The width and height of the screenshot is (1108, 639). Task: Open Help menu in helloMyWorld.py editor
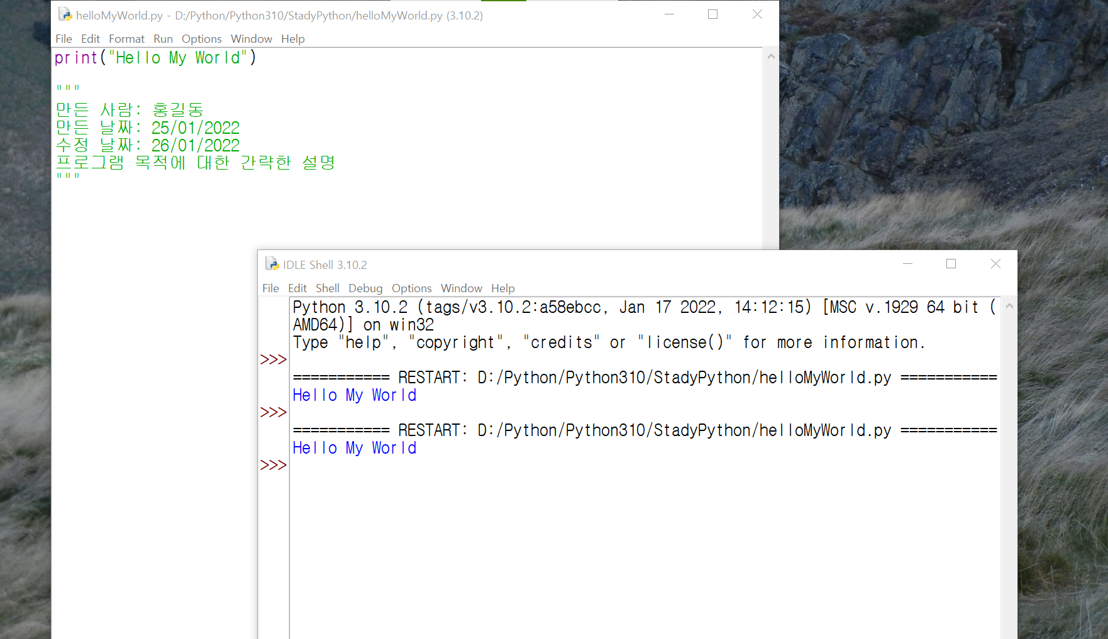[x=292, y=39]
